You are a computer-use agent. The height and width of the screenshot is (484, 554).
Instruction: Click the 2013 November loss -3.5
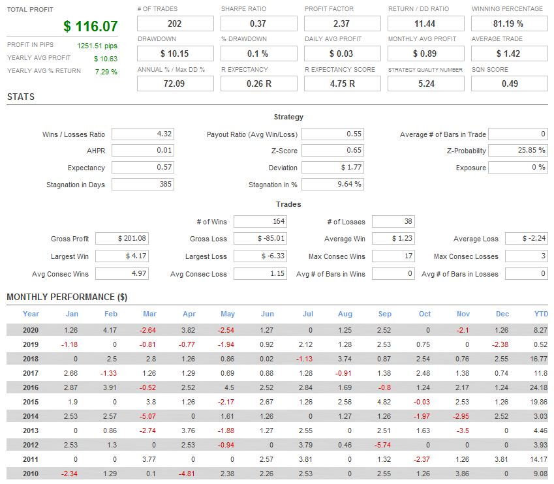(462, 431)
